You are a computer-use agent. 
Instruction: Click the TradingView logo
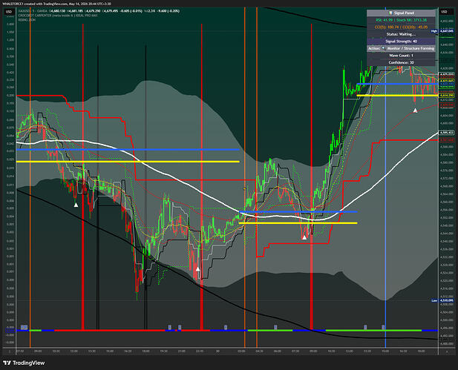pyautogui.click(x=24, y=363)
